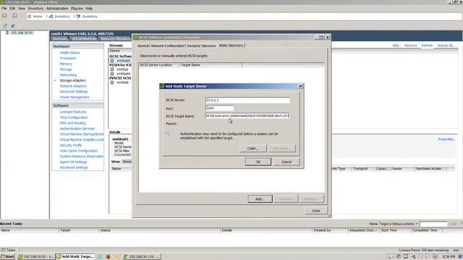Screen dimensions: 463x260
Task: Open the Summary tab of the host
Action: pos(60,38)
